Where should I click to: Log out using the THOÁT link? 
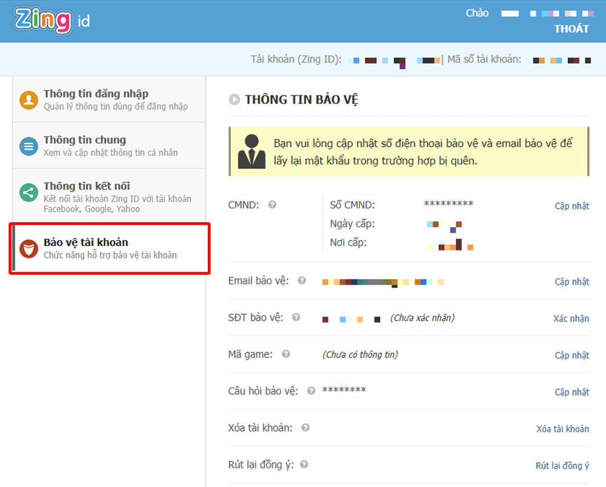pos(571,28)
